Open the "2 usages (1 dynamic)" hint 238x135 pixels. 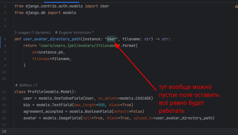tap(33, 33)
